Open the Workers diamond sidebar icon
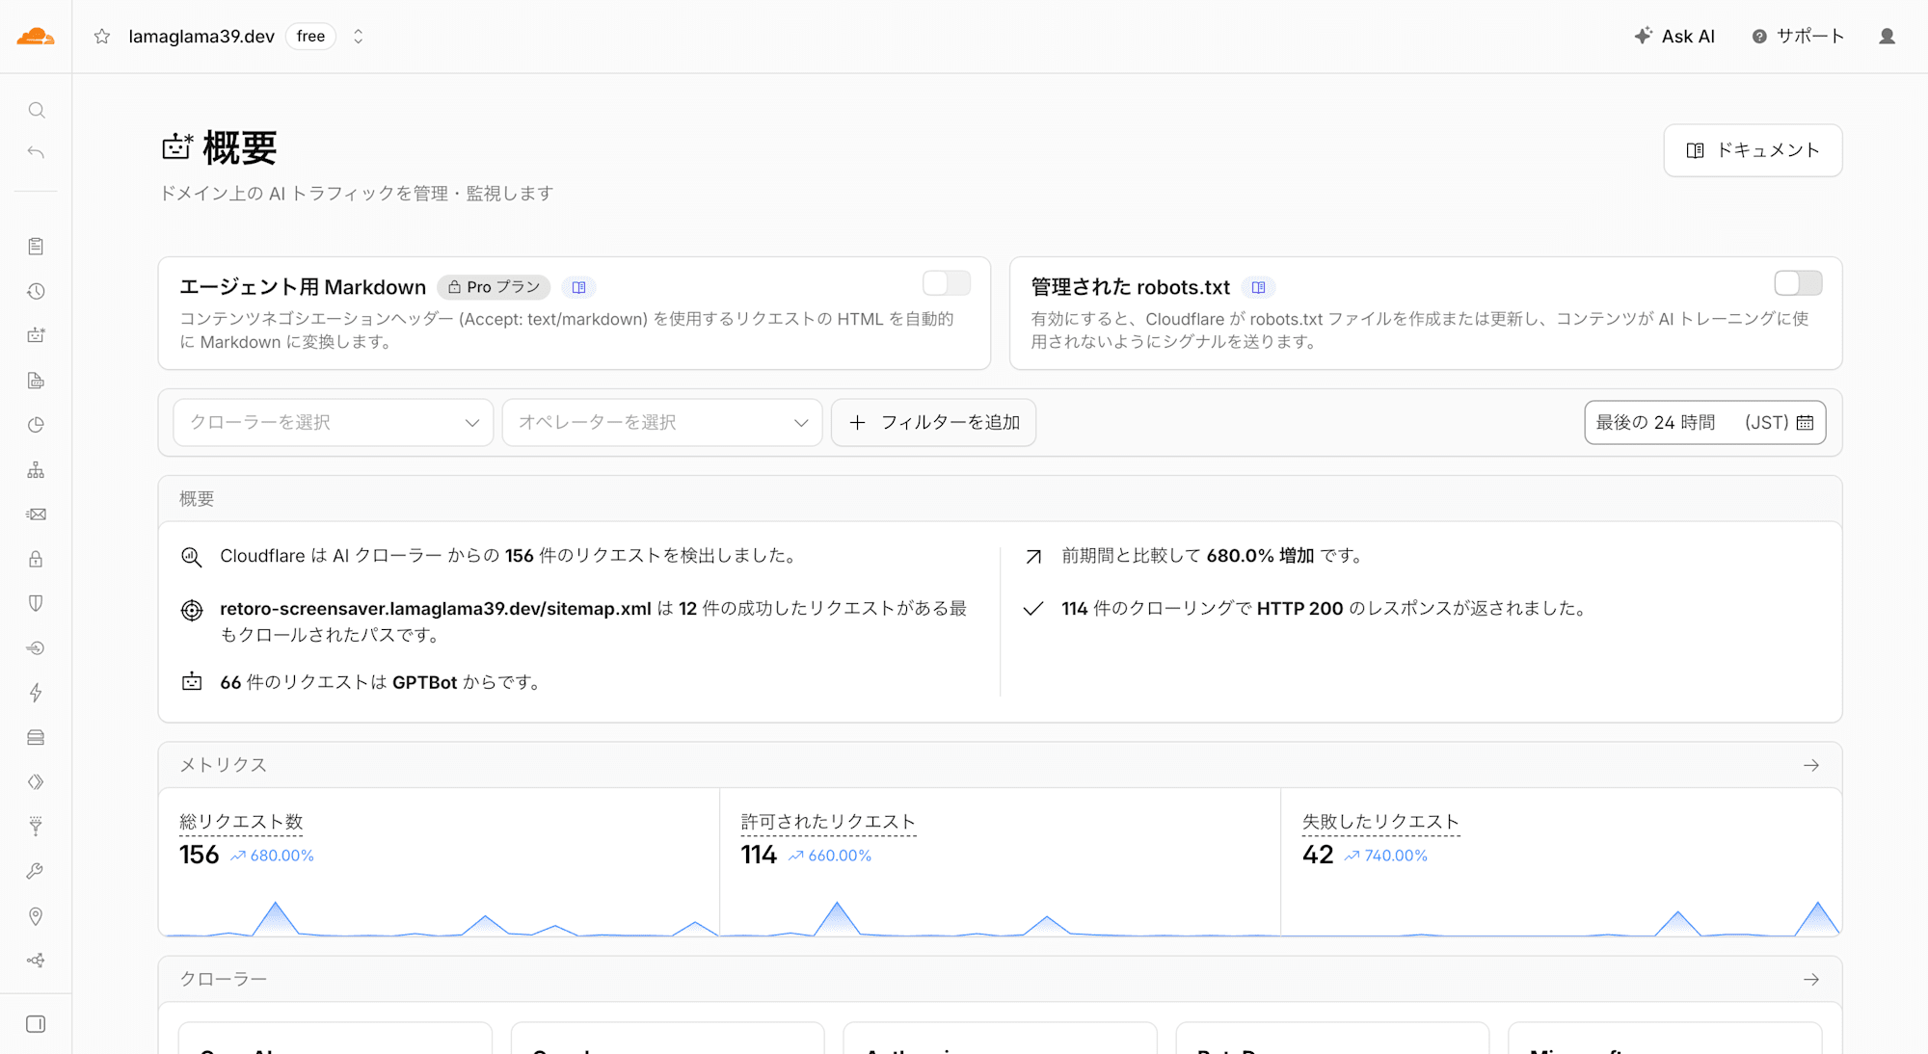This screenshot has width=1928, height=1054. [36, 782]
